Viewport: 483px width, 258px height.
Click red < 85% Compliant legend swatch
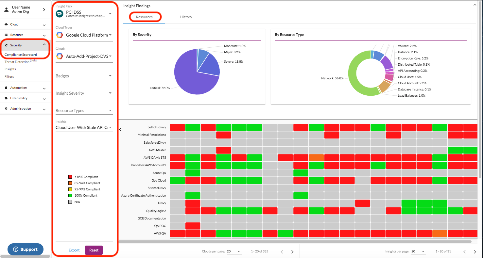70,177
